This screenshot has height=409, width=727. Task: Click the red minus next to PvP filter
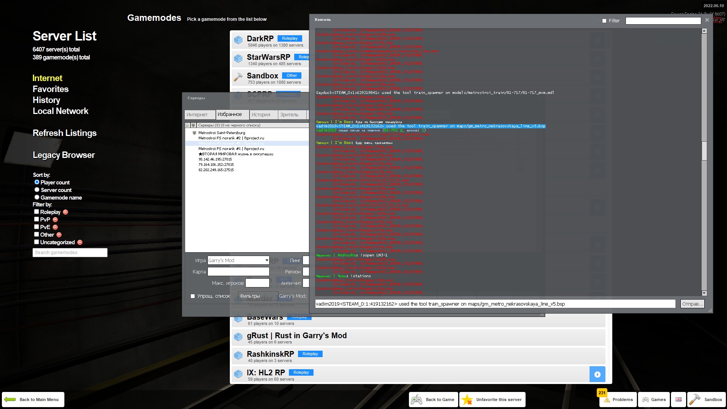pyautogui.click(x=55, y=220)
